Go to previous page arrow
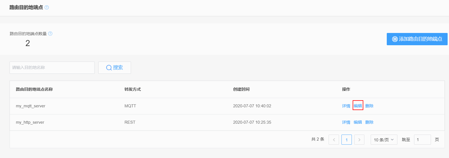 pyautogui.click(x=334, y=139)
